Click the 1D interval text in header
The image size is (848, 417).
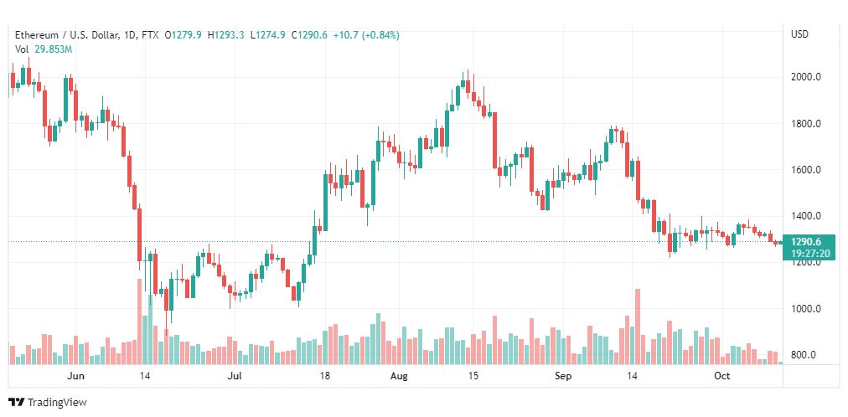pos(130,35)
